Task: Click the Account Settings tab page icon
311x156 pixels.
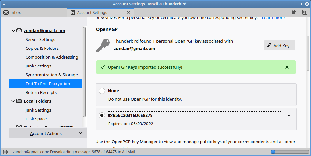Action: pyautogui.click(x=73, y=12)
